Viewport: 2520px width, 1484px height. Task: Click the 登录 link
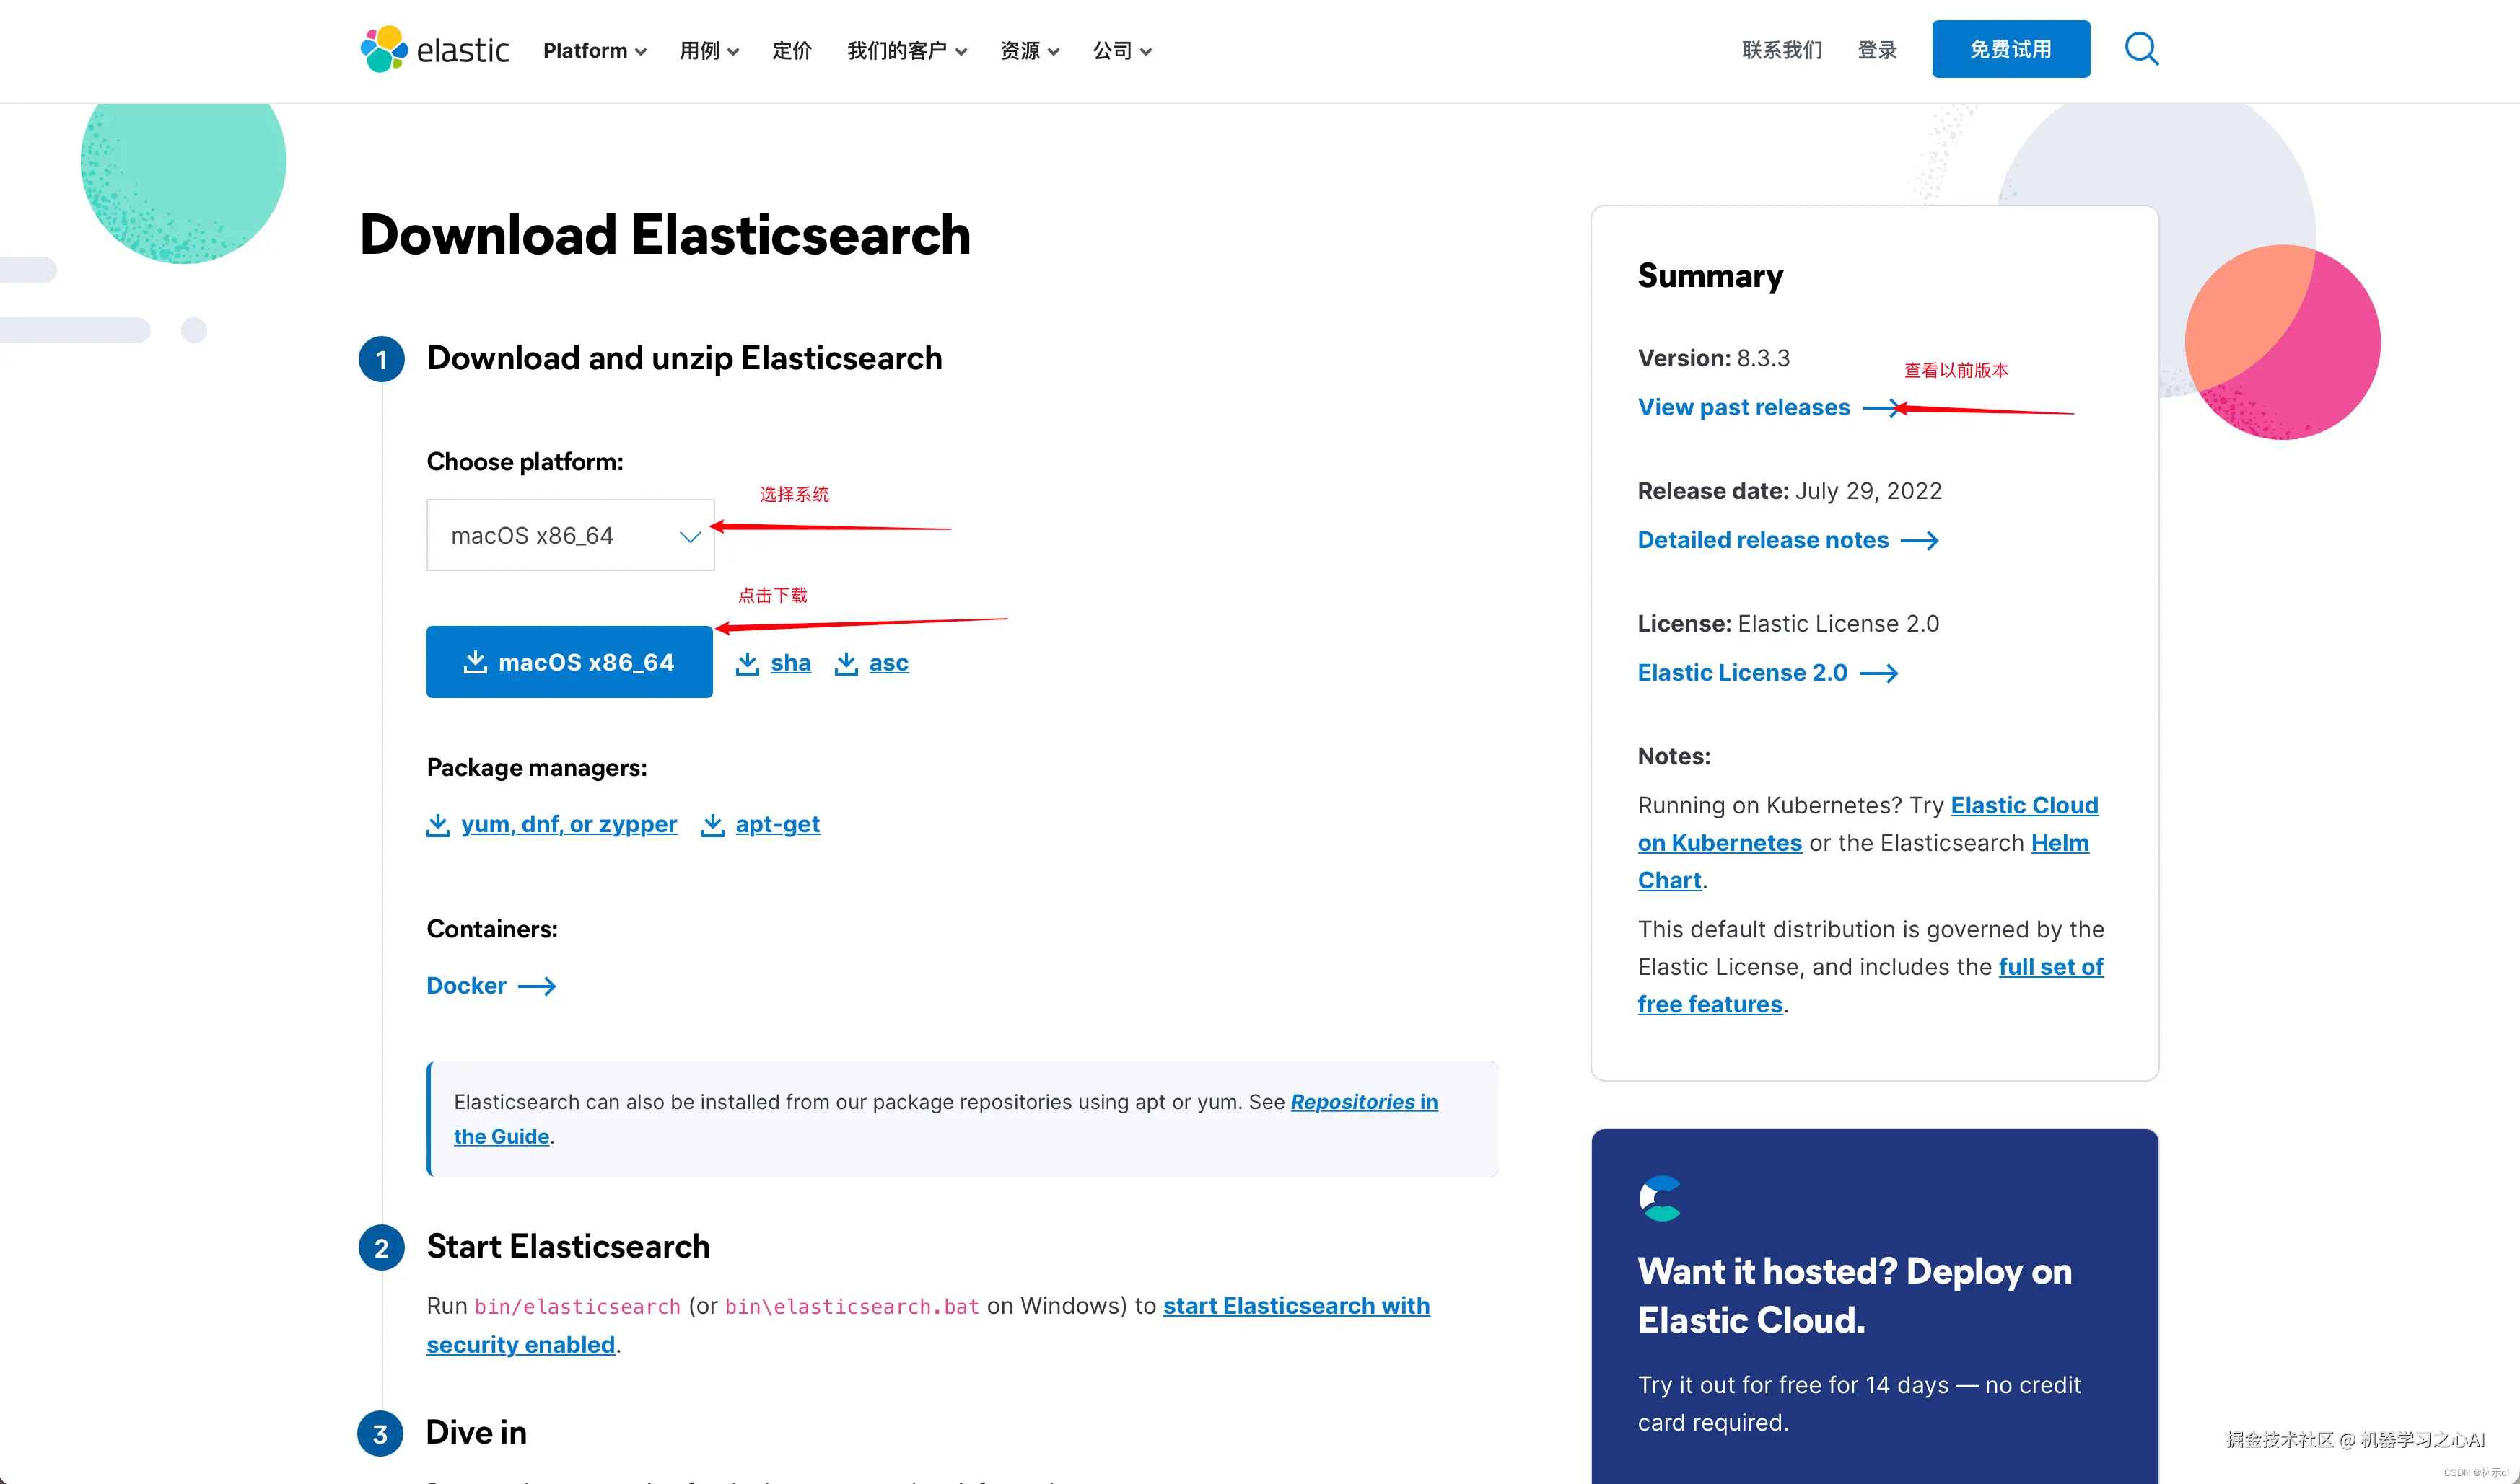1876,50
